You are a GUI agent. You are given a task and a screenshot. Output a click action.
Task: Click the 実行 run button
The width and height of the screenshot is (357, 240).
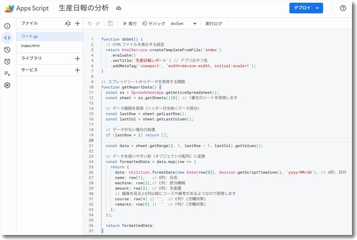click(x=129, y=24)
